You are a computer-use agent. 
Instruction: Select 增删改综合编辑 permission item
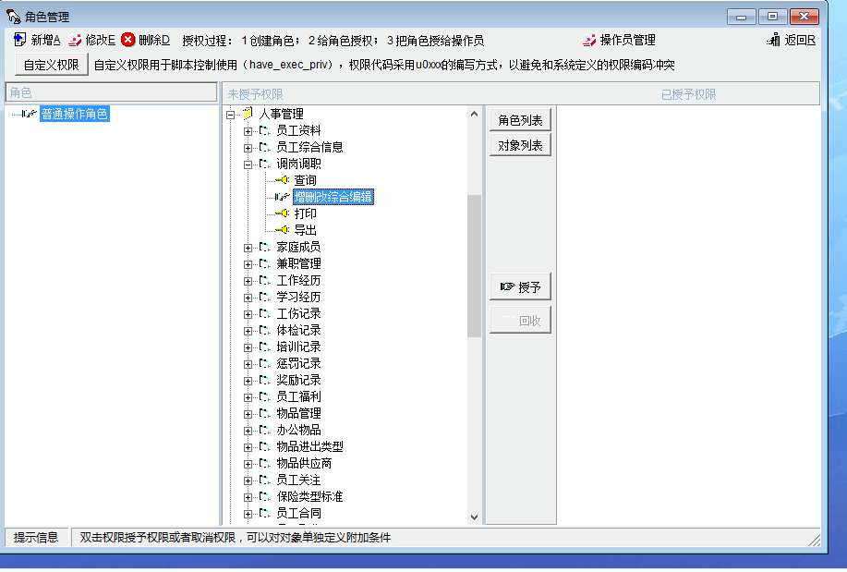pos(333,197)
